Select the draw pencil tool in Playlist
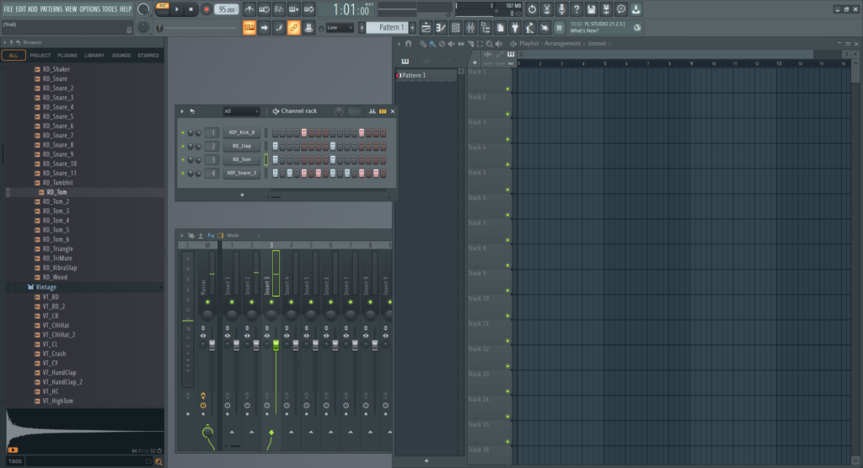This screenshot has width=863, height=468. [423, 44]
